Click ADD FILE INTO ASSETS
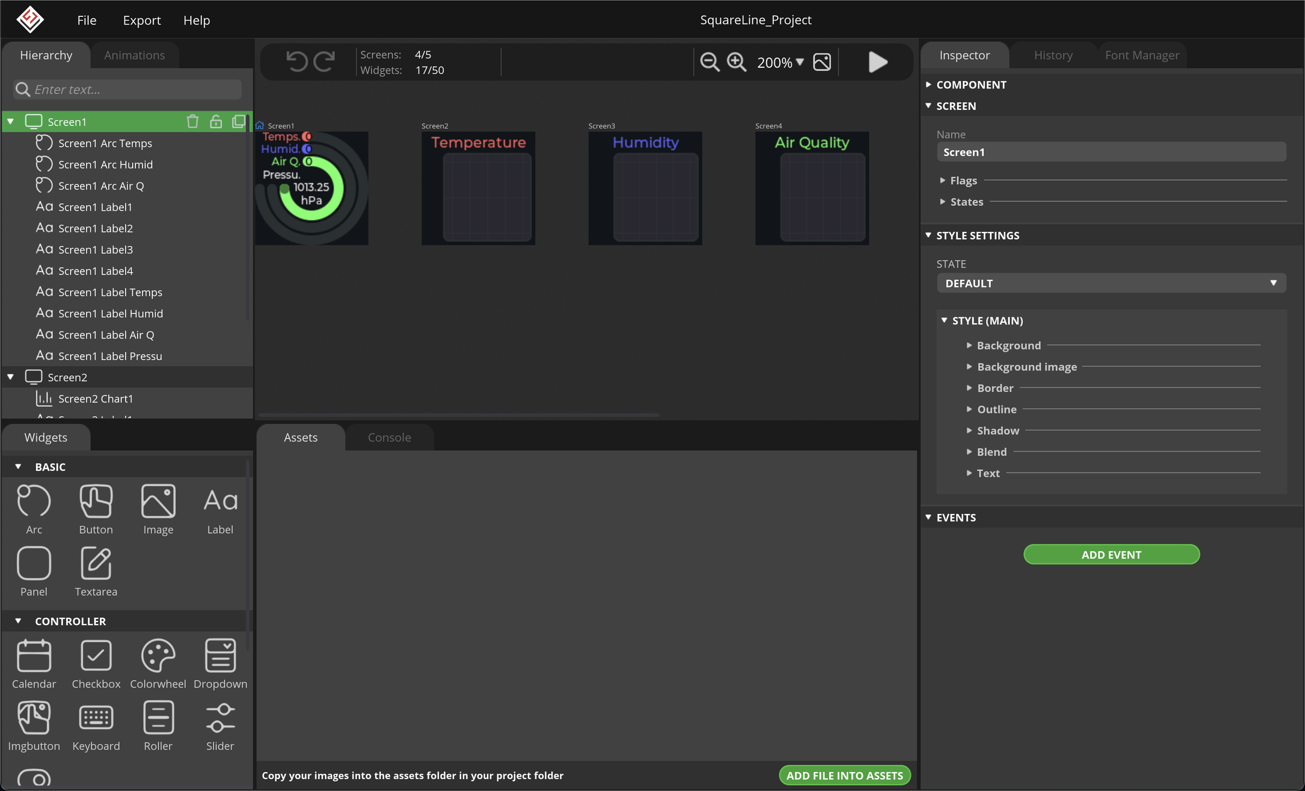Viewport: 1305px width, 791px height. pyautogui.click(x=844, y=775)
